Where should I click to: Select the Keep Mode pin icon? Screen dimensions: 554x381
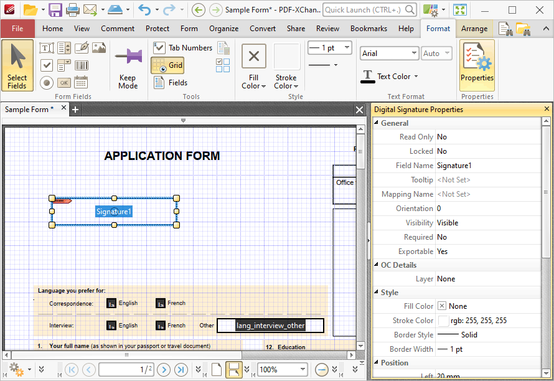pos(128,57)
